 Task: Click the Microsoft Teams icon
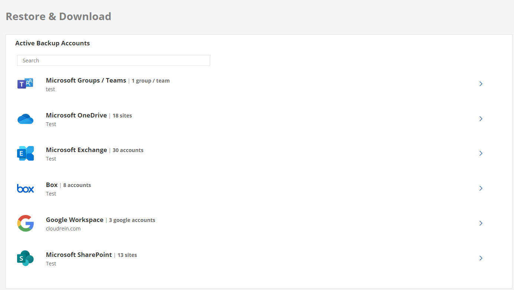coord(25,84)
